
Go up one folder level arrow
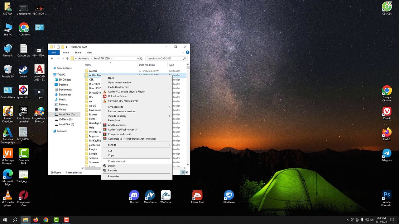(x=67, y=58)
